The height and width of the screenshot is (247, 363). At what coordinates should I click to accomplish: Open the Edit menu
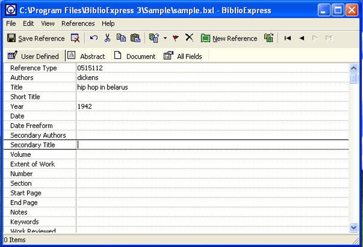28,23
